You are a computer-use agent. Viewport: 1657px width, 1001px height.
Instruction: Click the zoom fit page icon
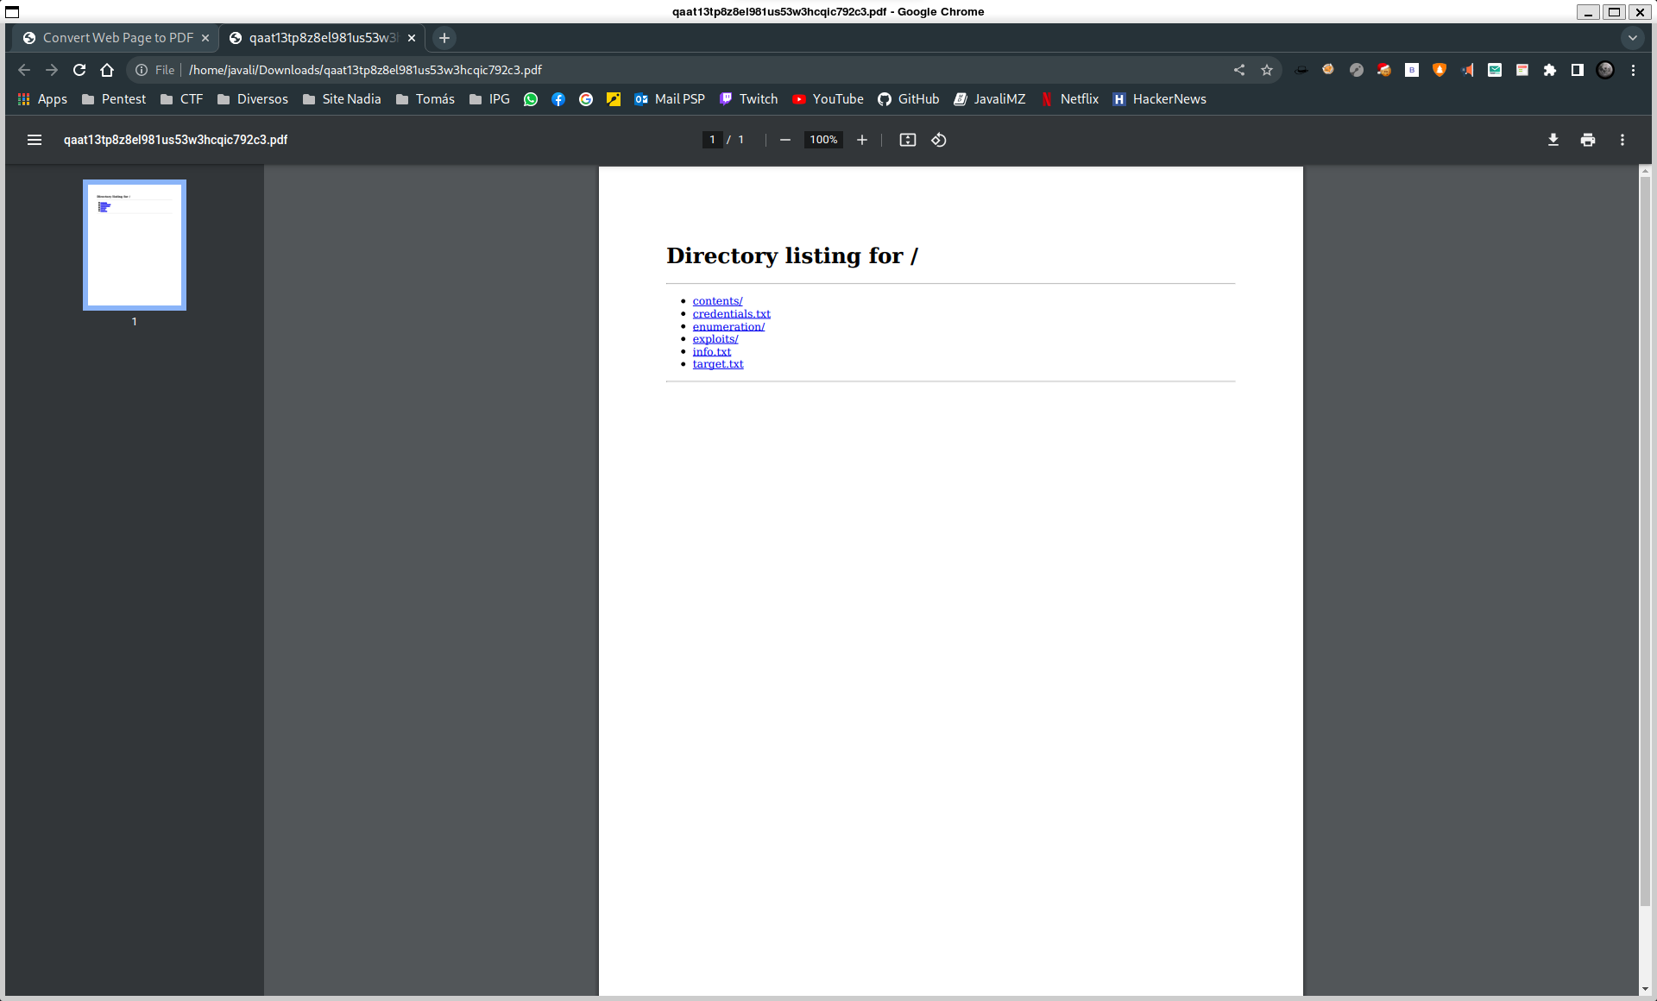click(907, 140)
